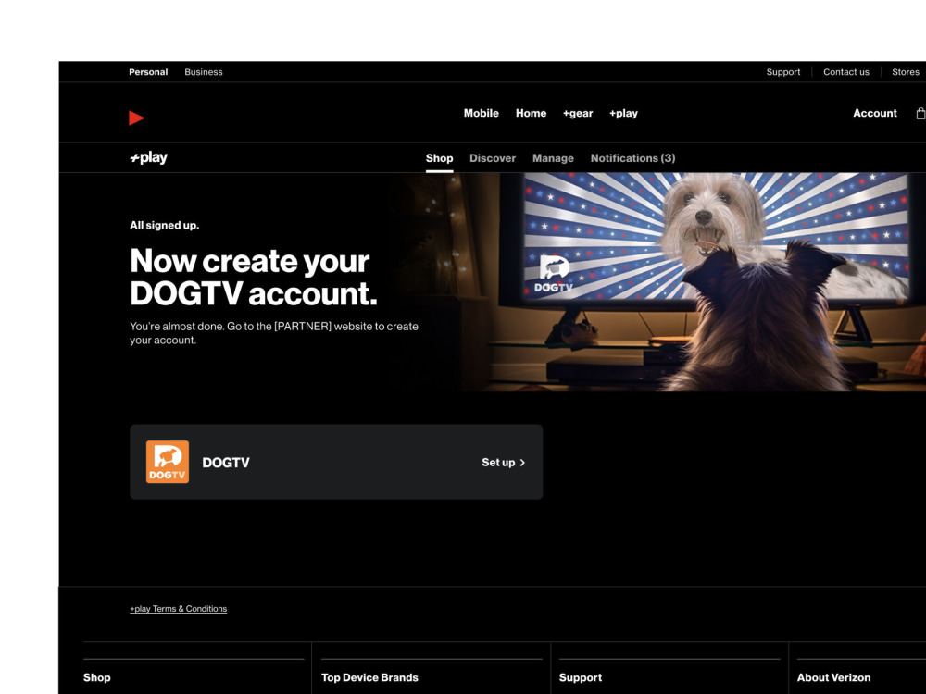Open the Contact us link
Screen dimensions: 926x694
846,72
